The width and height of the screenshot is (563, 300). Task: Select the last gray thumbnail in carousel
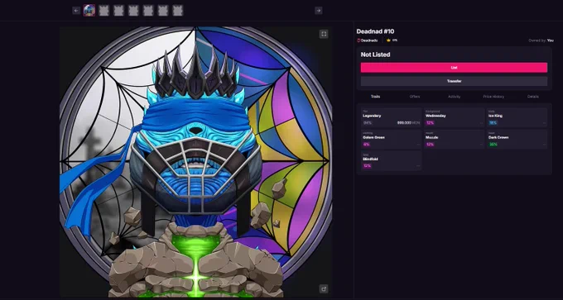point(178,11)
